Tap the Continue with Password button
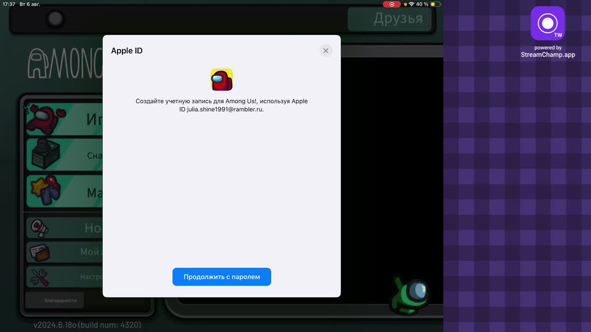 222,277
